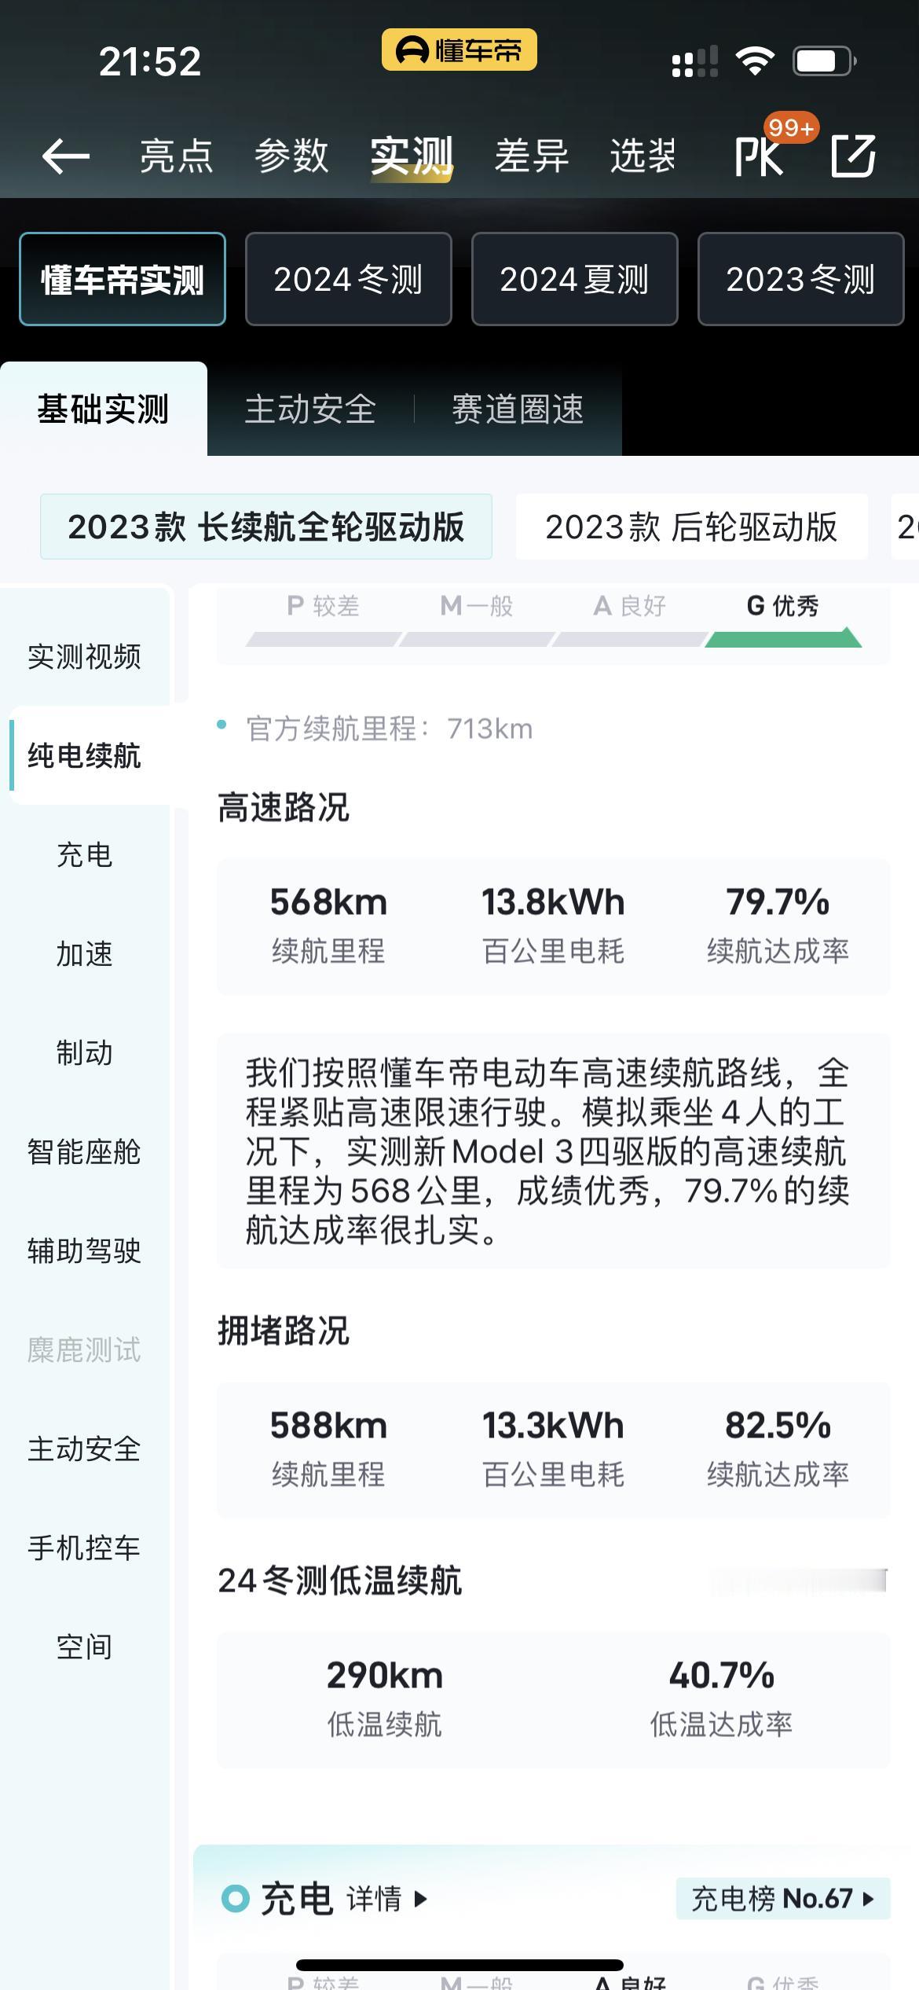Jump to 充电 in the sidebar
919x1990 pixels.
tap(85, 854)
